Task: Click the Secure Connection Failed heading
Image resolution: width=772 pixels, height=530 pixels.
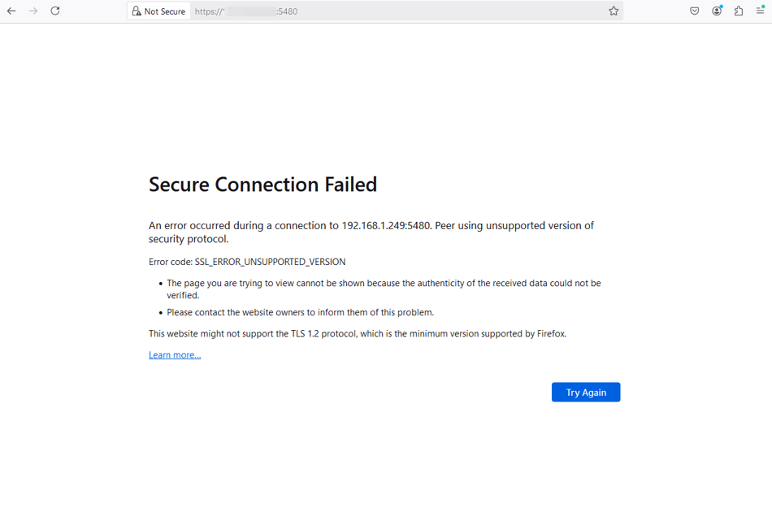Action: [262, 185]
